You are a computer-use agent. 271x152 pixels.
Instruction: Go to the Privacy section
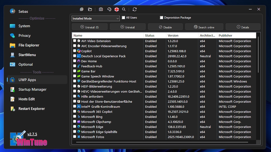point(24,36)
